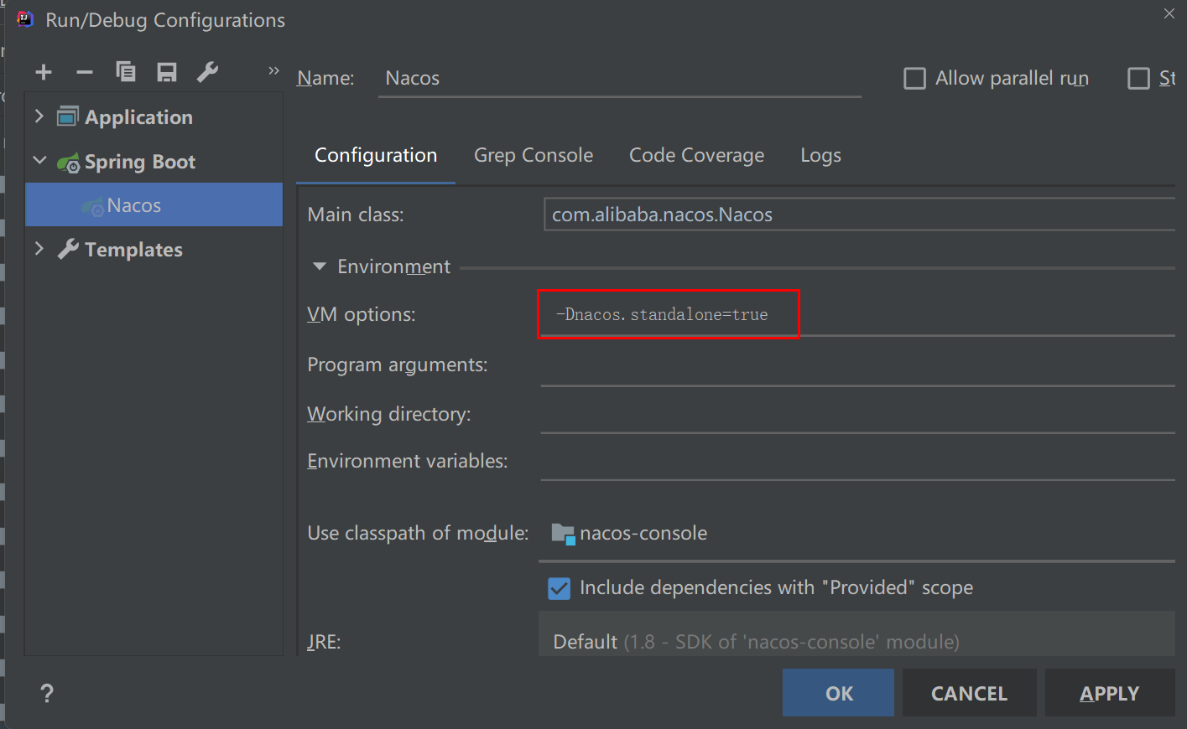Remove the selected configuration with the minus icon
This screenshot has width=1187, height=729.
point(85,73)
